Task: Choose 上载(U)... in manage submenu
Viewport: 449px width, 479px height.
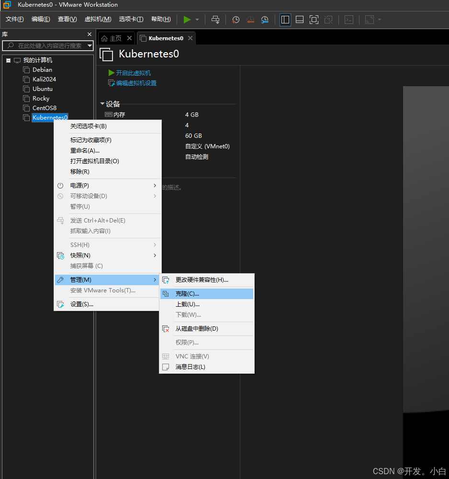Action: 207,304
